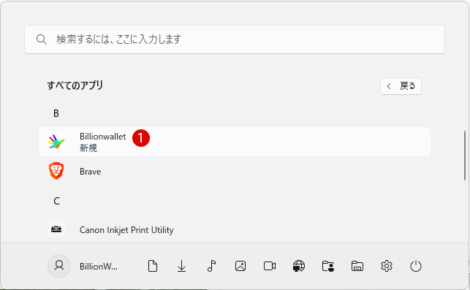Open the Documents folder icon
This screenshot has width=470, height=290.
pos(153,266)
